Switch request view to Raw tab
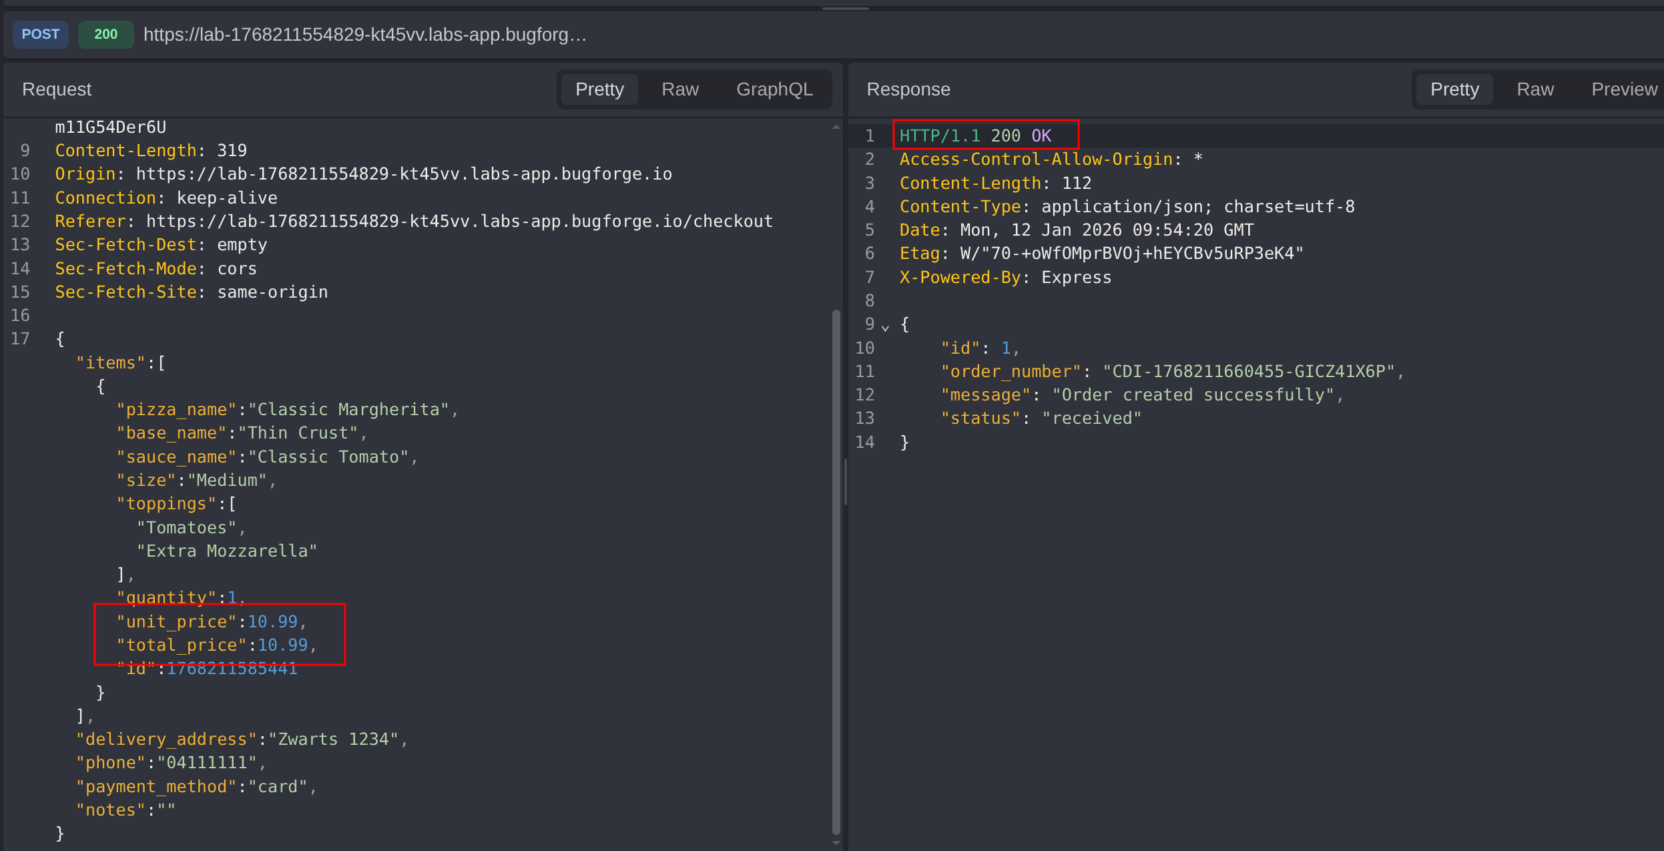Image resolution: width=1664 pixels, height=851 pixels. [x=679, y=89]
